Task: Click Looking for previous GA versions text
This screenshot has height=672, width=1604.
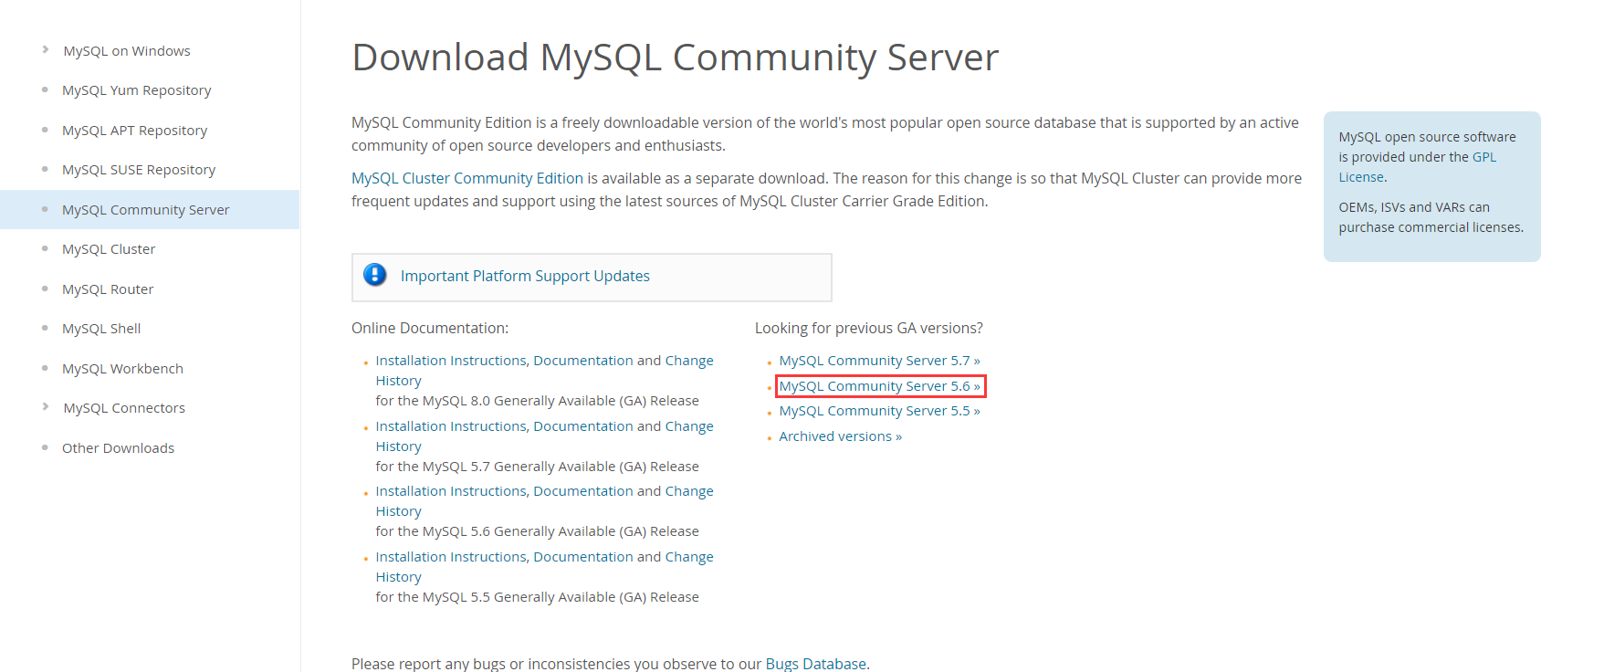Action: tap(868, 328)
